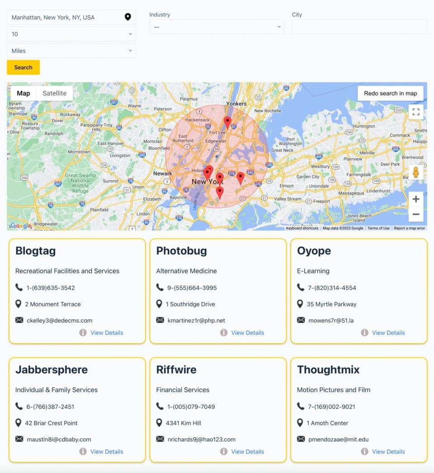
Task: Open the radius dropdown showing 10
Action: coord(71,34)
